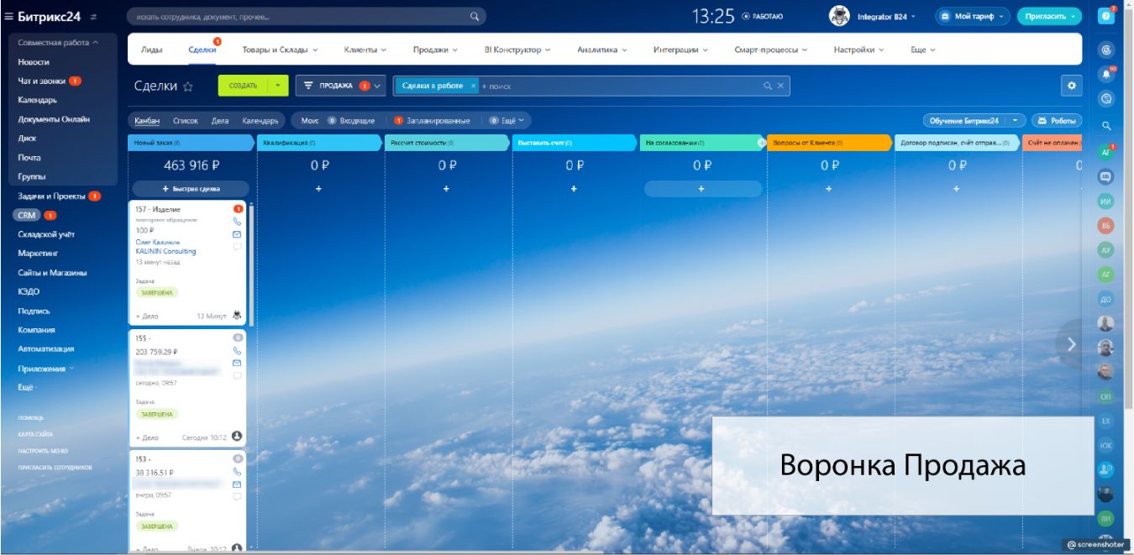Open ИИ contact avatar in right sidebar
The height and width of the screenshot is (555, 1134).
coord(1106,202)
